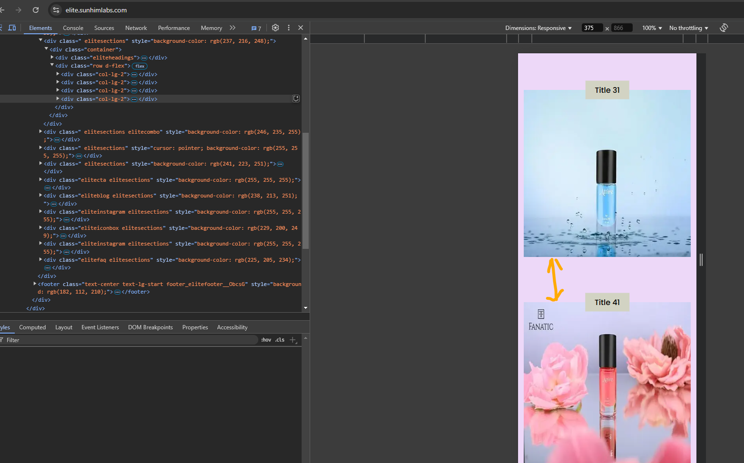
Task: Collapse the container div node
Action: [46, 49]
